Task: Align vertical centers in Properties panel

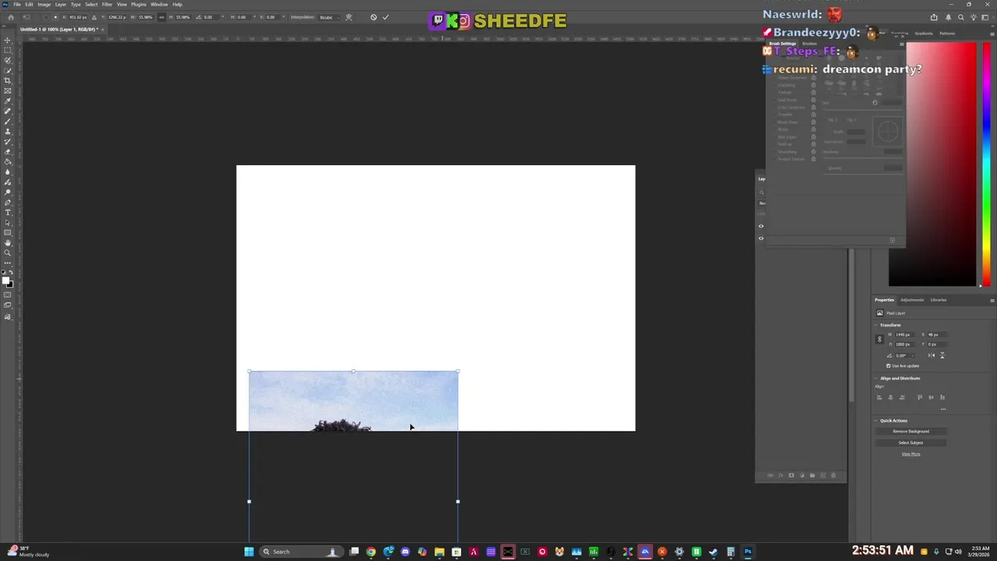Action: coord(931,397)
